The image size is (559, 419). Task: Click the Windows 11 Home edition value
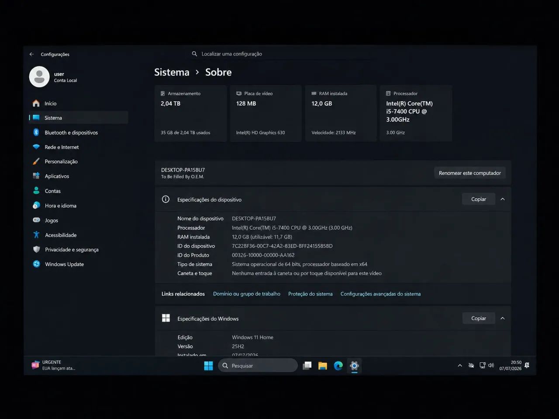click(x=252, y=337)
